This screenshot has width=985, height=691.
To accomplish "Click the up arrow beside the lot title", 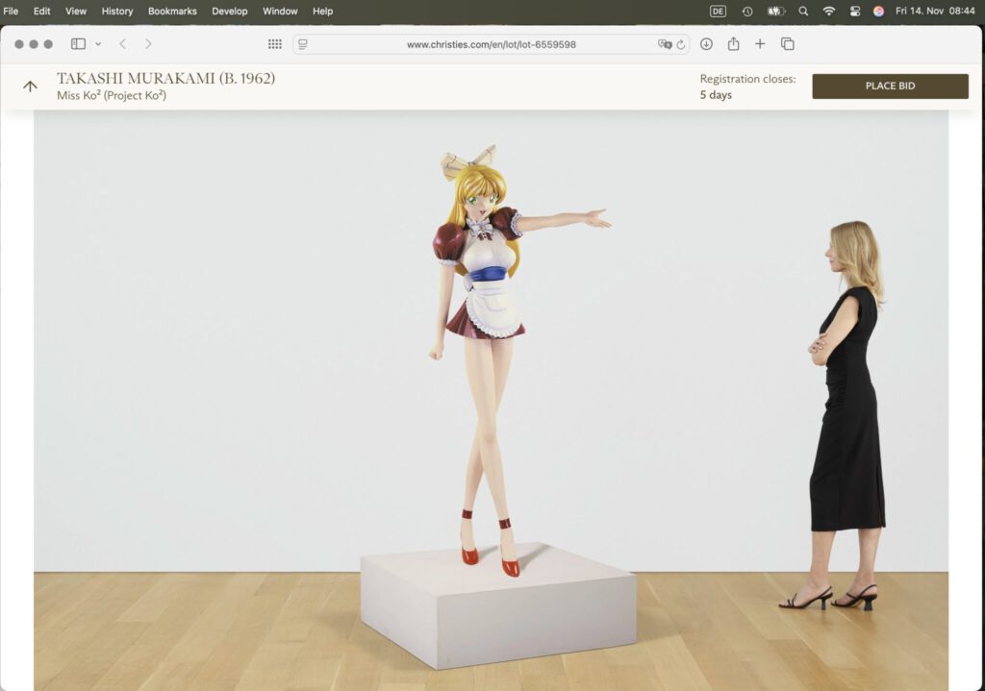I will [x=30, y=86].
